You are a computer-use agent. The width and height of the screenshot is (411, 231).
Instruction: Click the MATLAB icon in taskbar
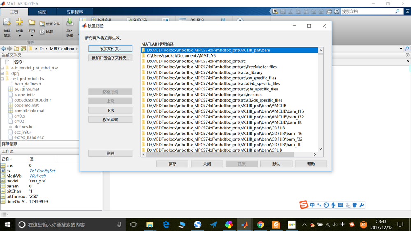tap(245, 224)
